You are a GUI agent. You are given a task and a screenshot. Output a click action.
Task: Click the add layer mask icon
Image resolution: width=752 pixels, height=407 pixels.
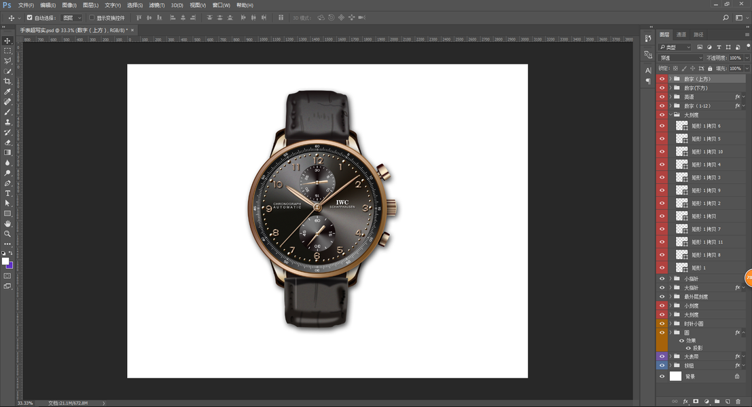tap(696, 402)
